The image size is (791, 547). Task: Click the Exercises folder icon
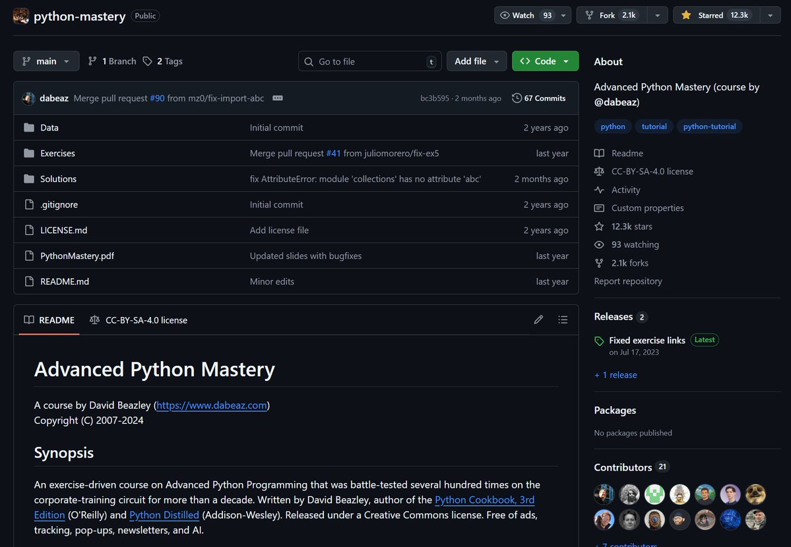click(x=29, y=154)
